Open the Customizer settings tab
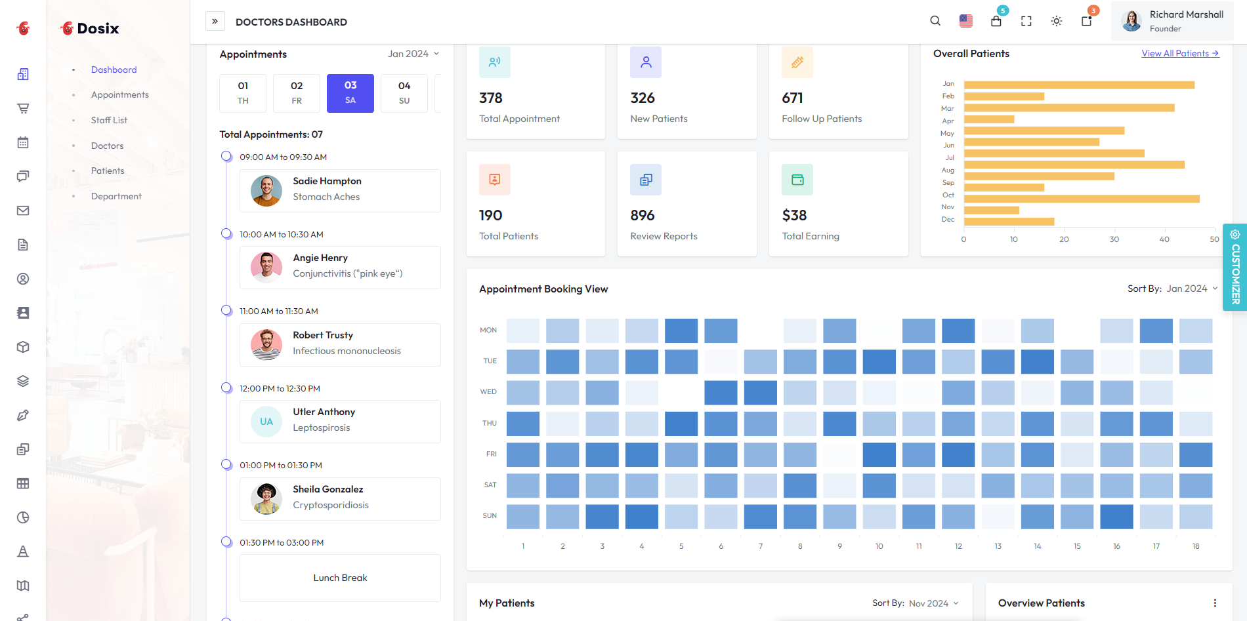Viewport: 1247px width, 621px height. point(1235,267)
